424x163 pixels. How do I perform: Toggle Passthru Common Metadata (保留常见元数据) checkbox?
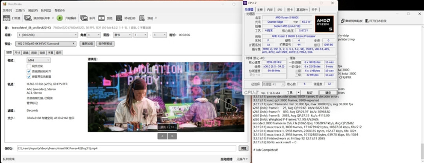pos(29,77)
